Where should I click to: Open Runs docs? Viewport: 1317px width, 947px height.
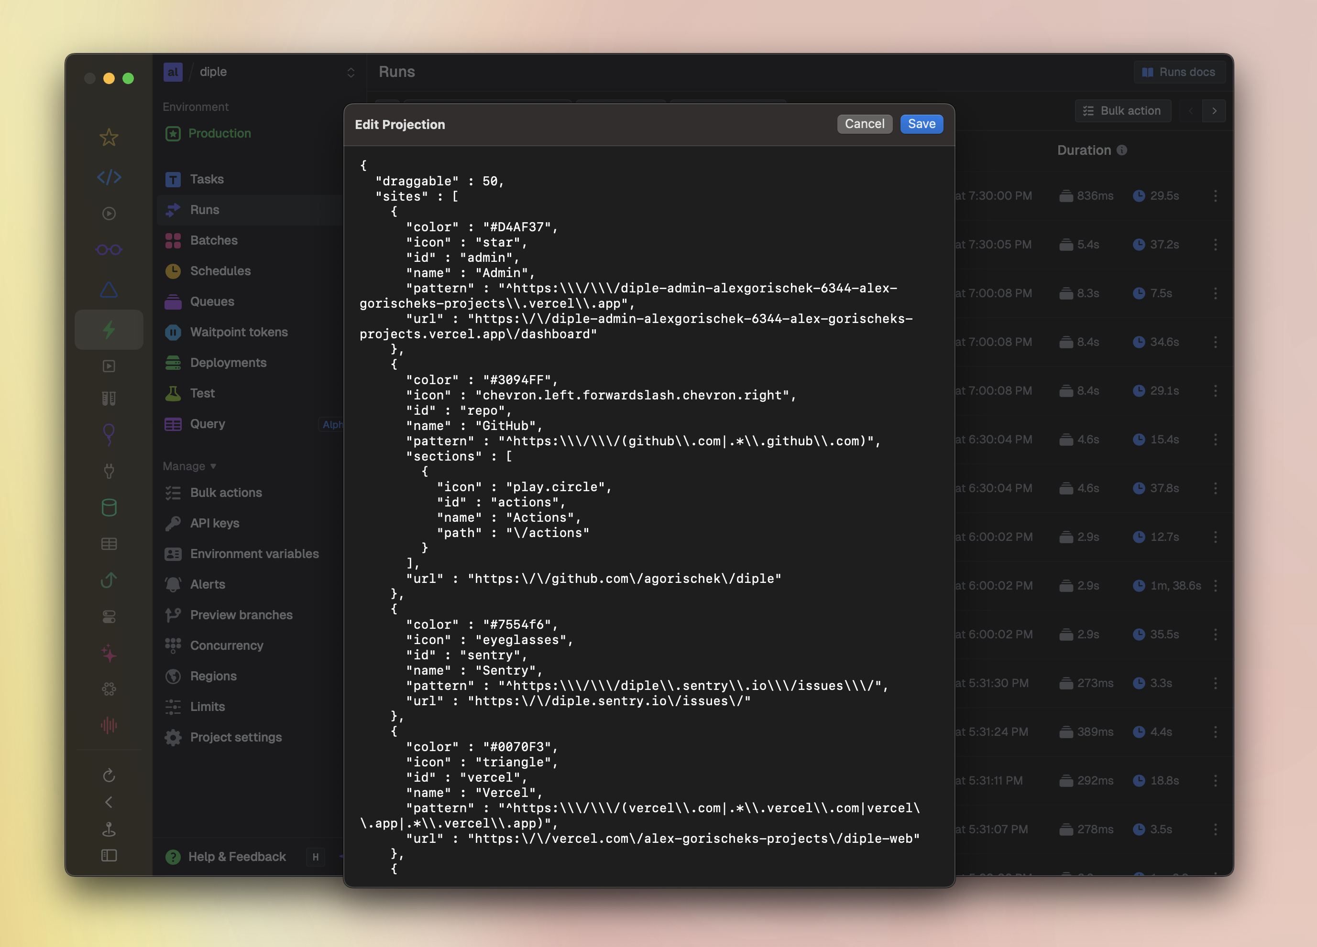1179,72
